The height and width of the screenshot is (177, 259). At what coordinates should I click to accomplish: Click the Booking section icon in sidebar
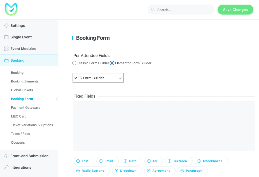[6, 60]
